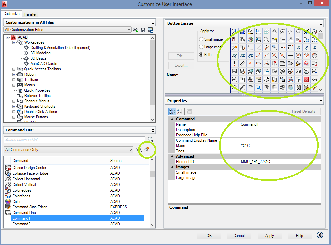Click the Search command list field
Screen dimensions: 331x245
click(74, 140)
